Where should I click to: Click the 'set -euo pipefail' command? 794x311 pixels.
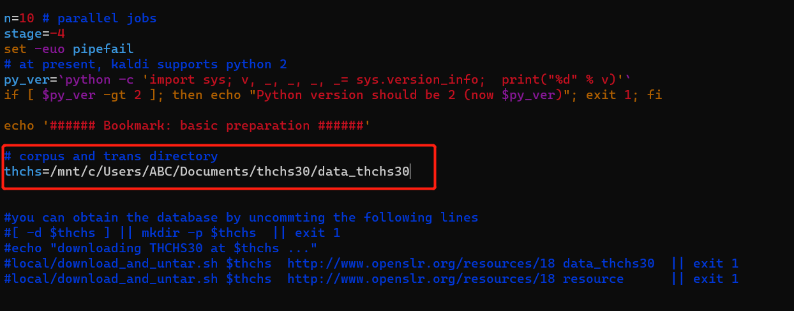(x=69, y=49)
